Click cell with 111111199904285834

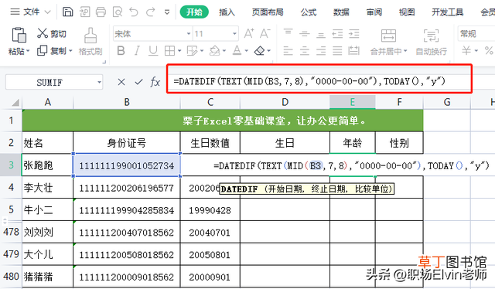(127, 210)
